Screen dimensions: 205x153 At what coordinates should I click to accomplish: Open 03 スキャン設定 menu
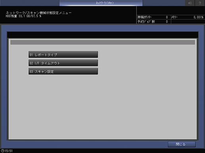point(63,71)
